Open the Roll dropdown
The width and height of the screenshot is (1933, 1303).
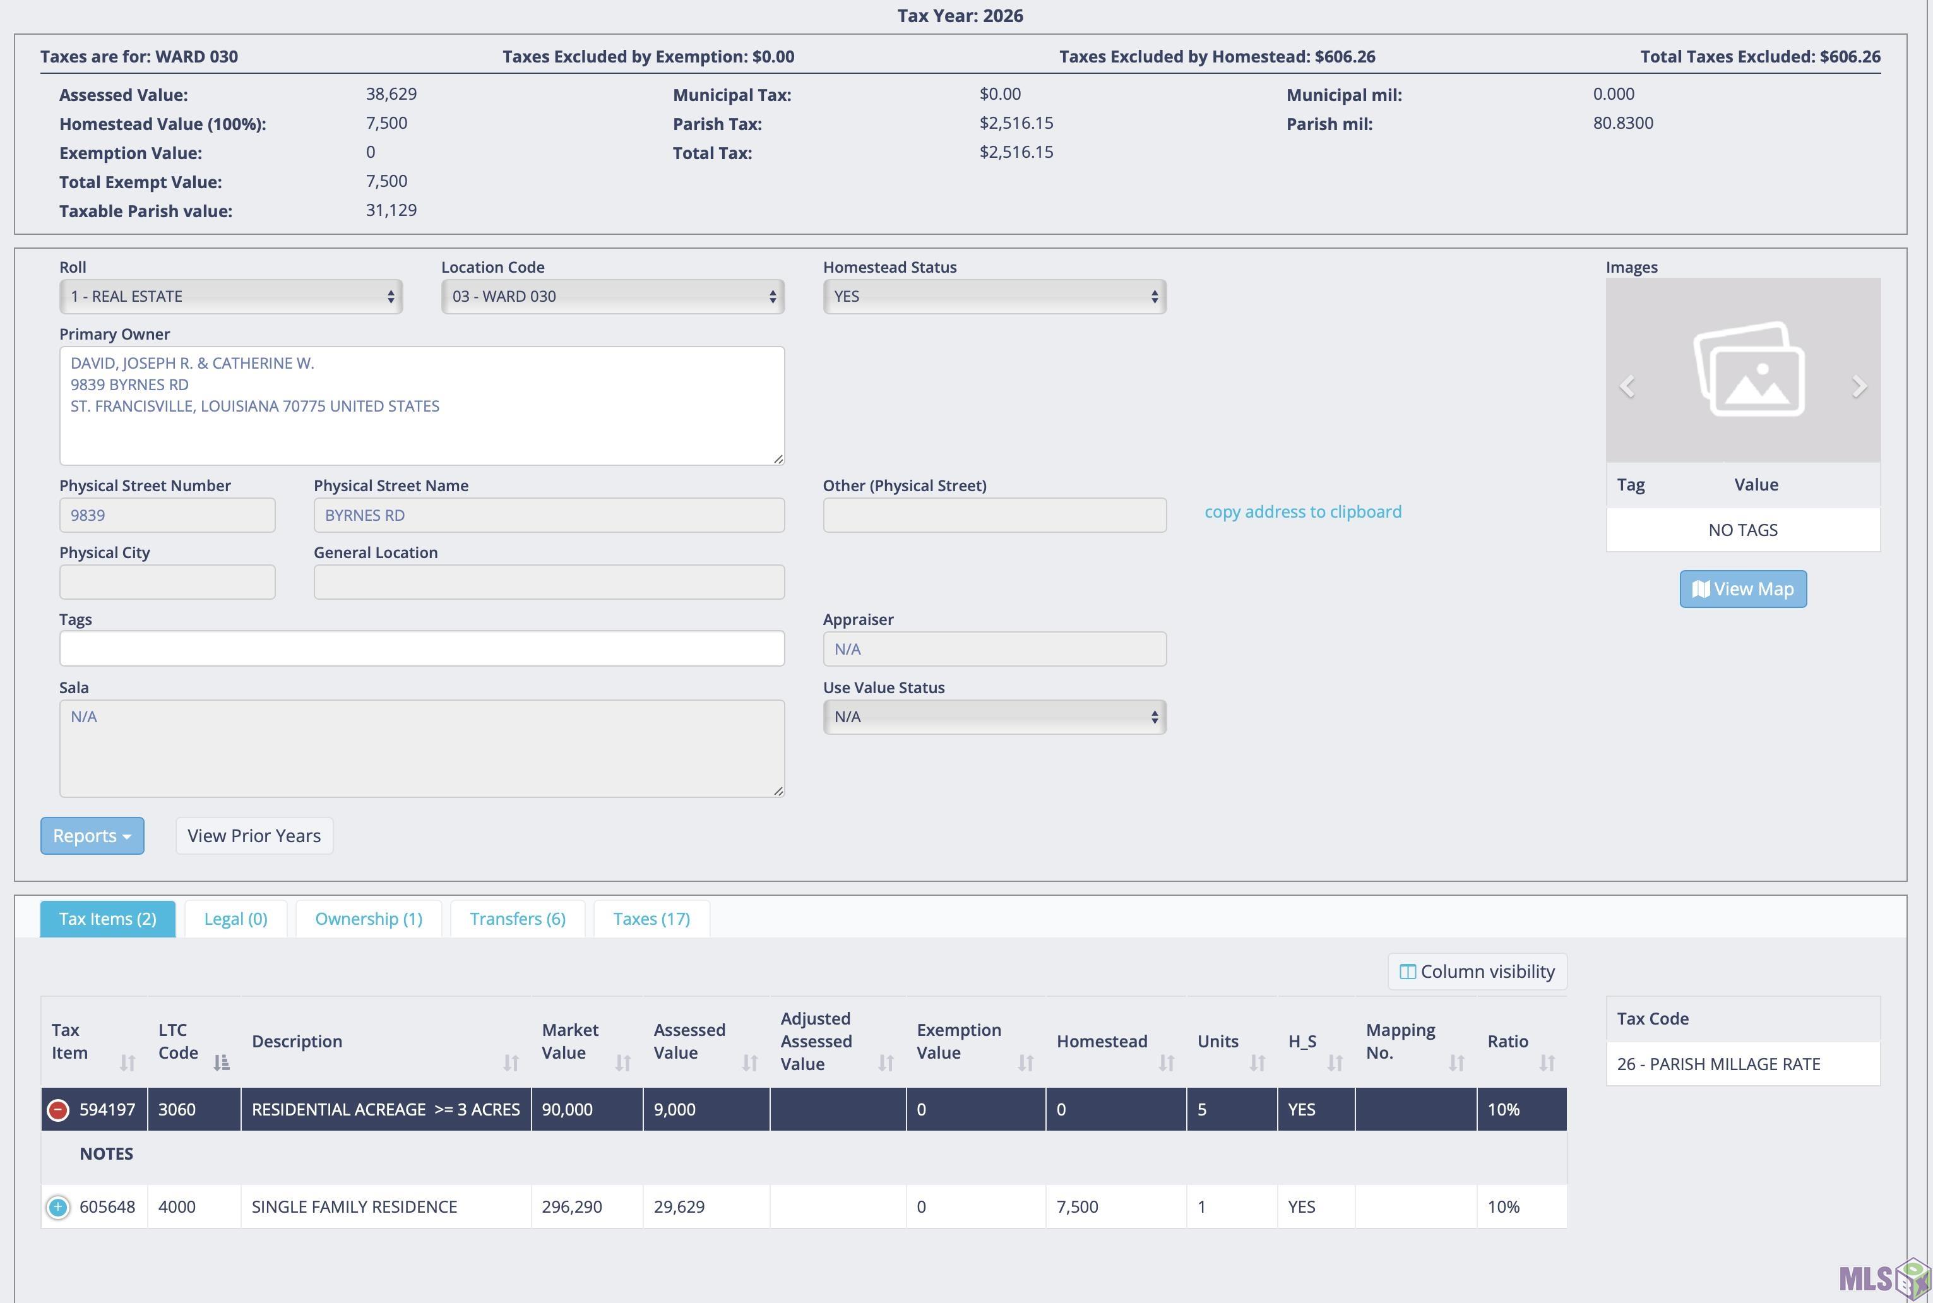230,297
